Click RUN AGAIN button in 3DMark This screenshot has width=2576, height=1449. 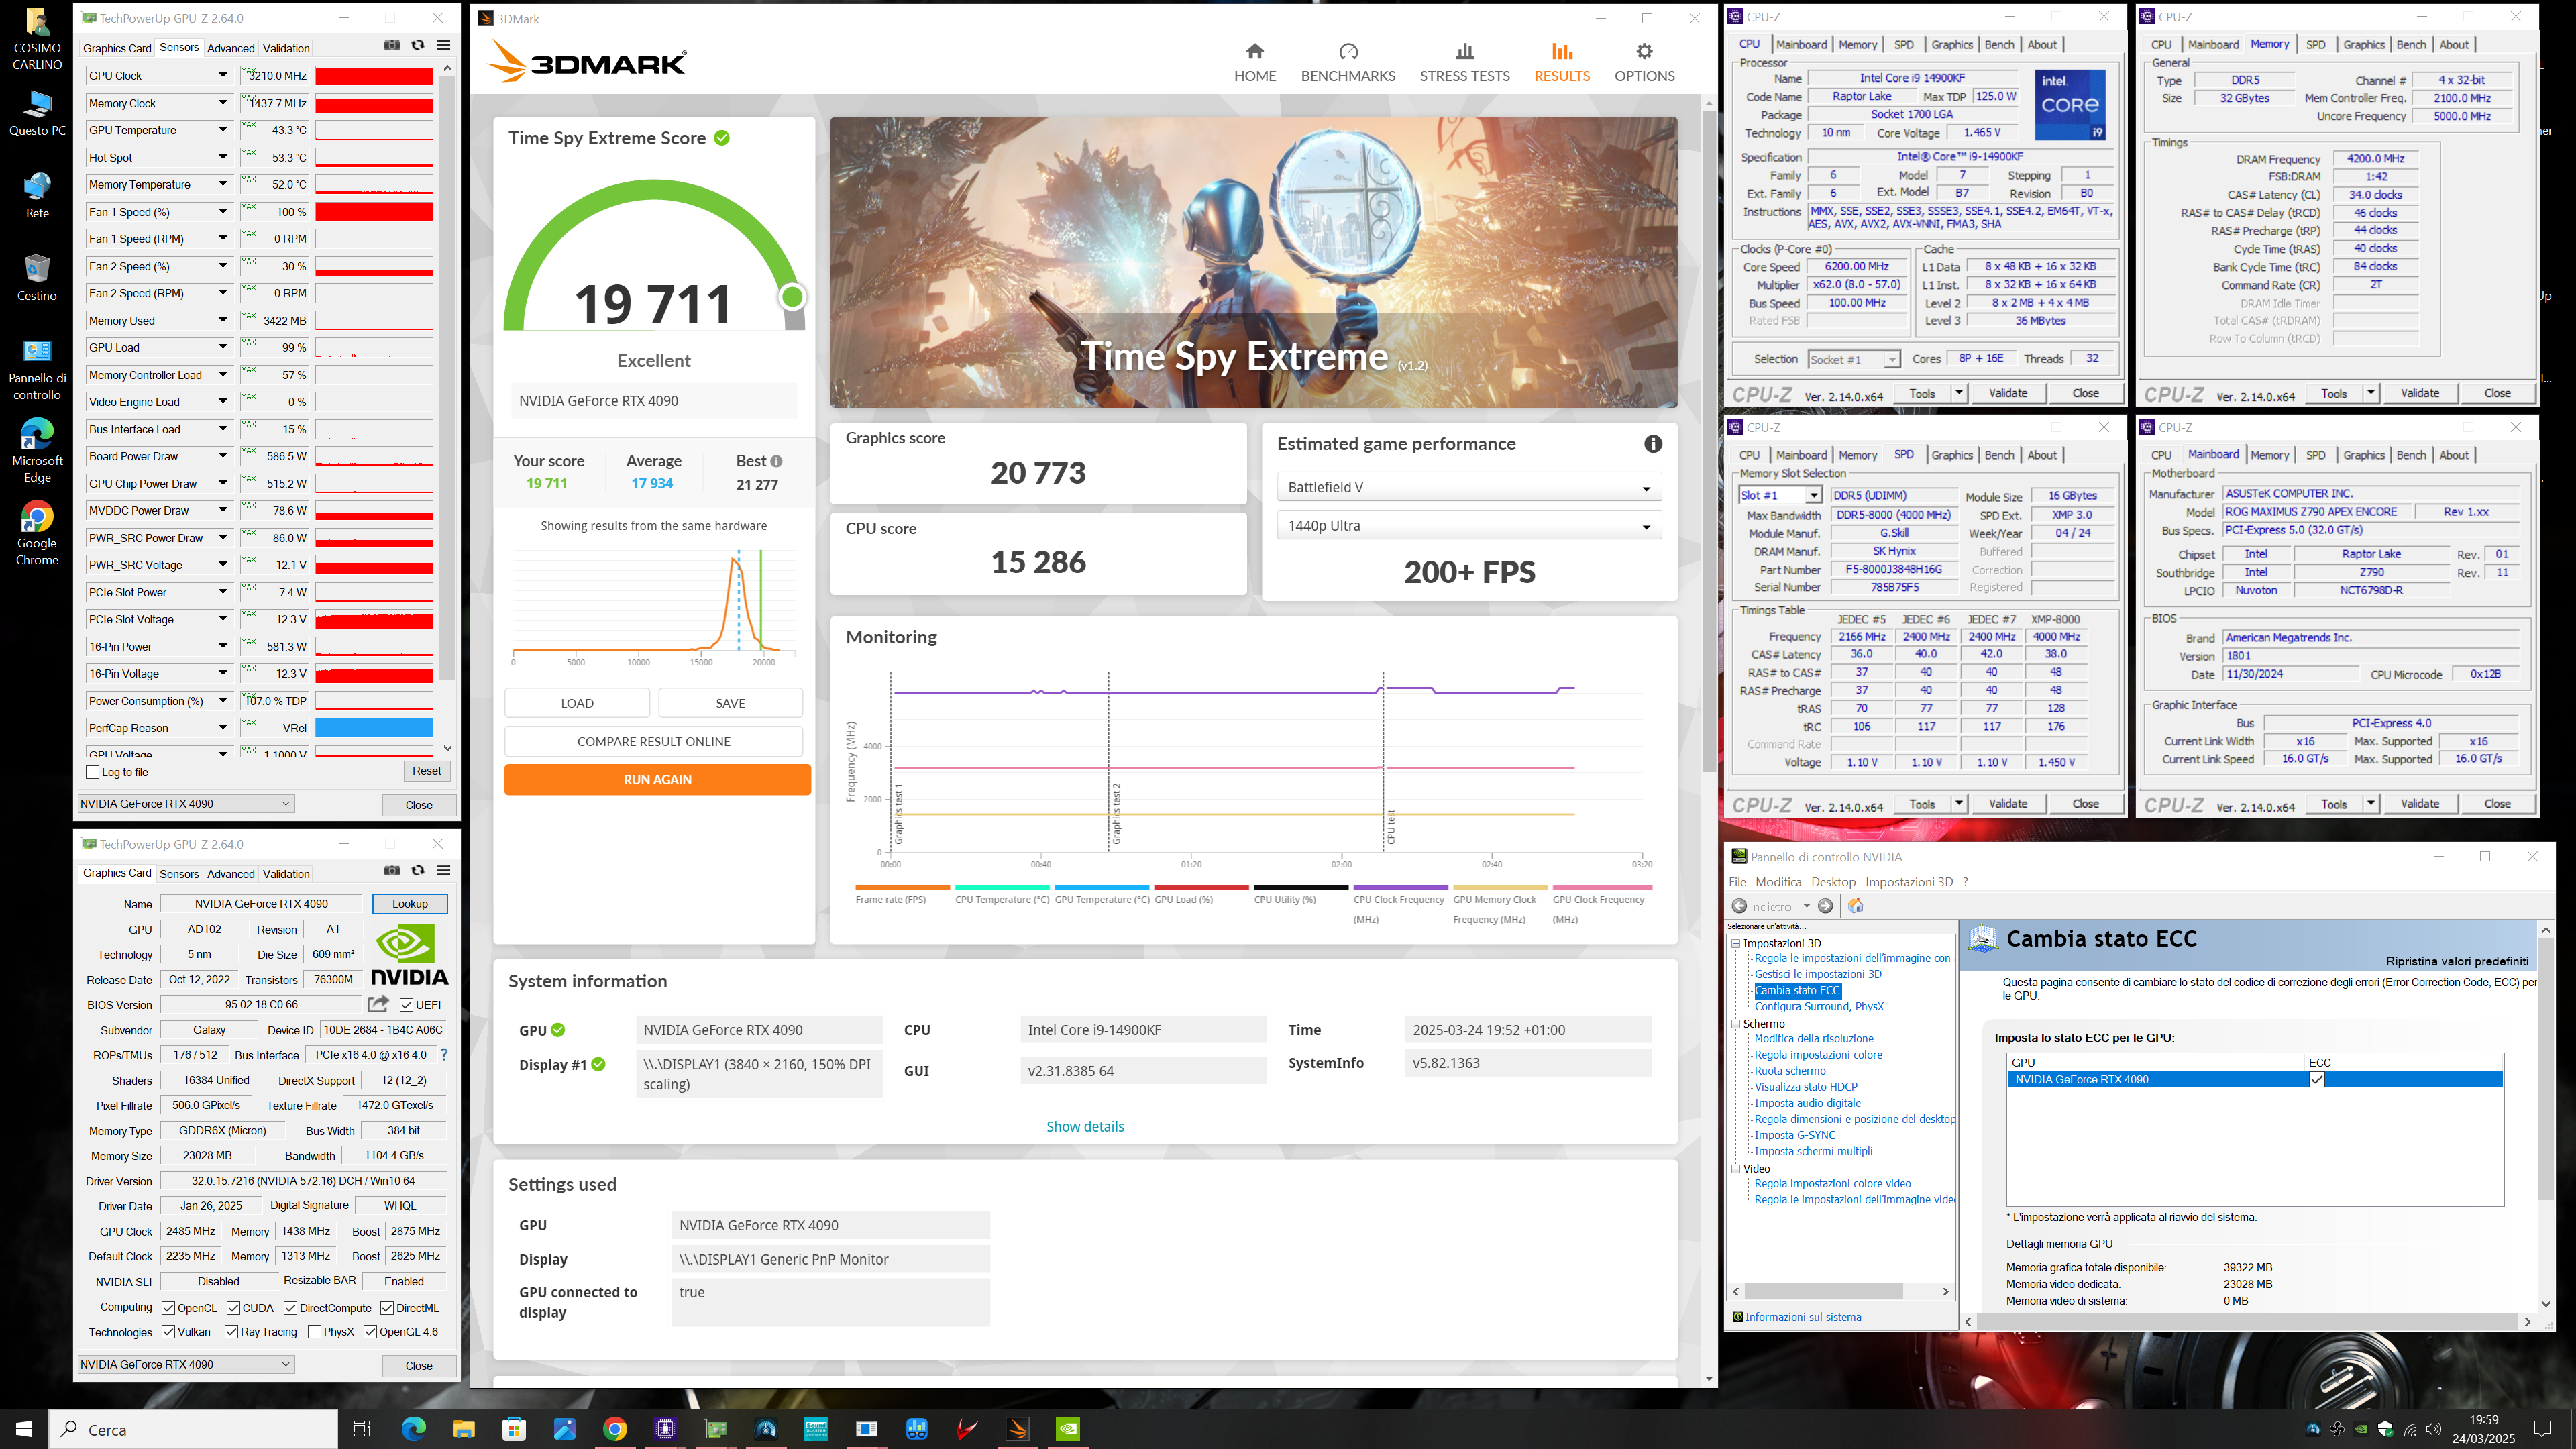(657, 780)
